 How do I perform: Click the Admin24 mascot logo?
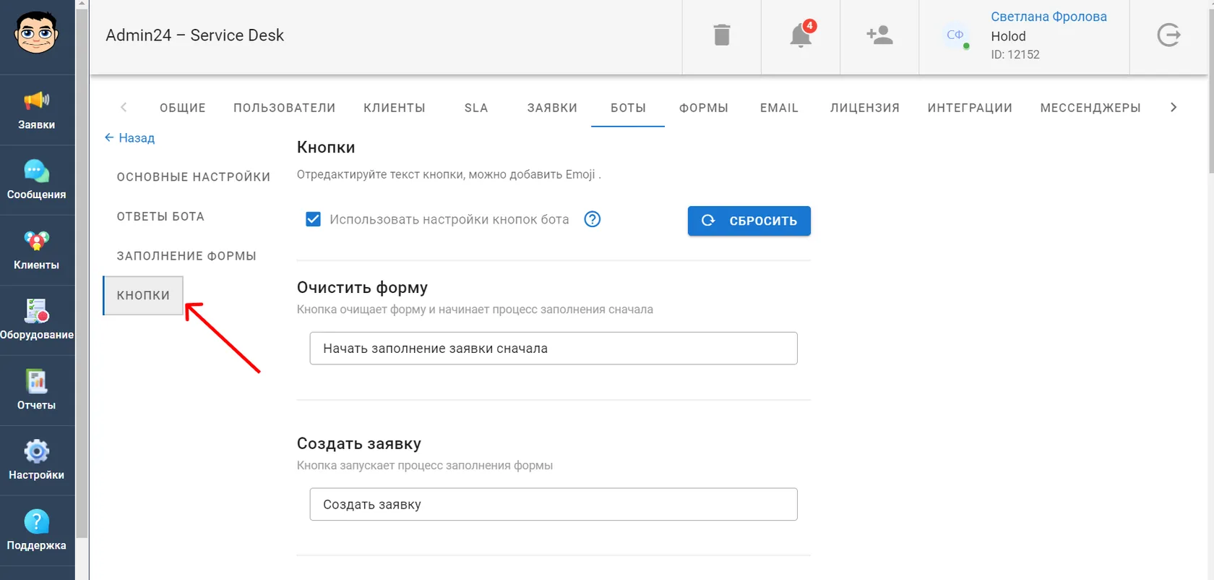point(36,33)
